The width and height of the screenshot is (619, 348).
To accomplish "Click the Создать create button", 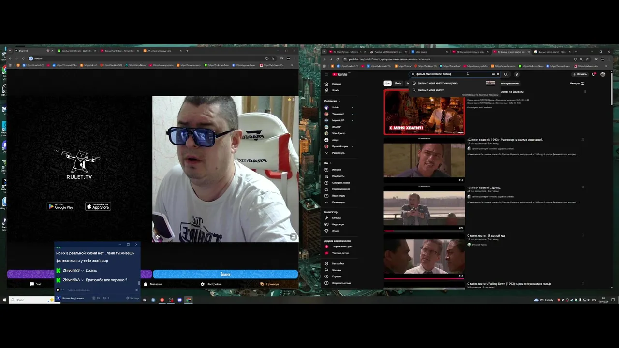I will [580, 74].
